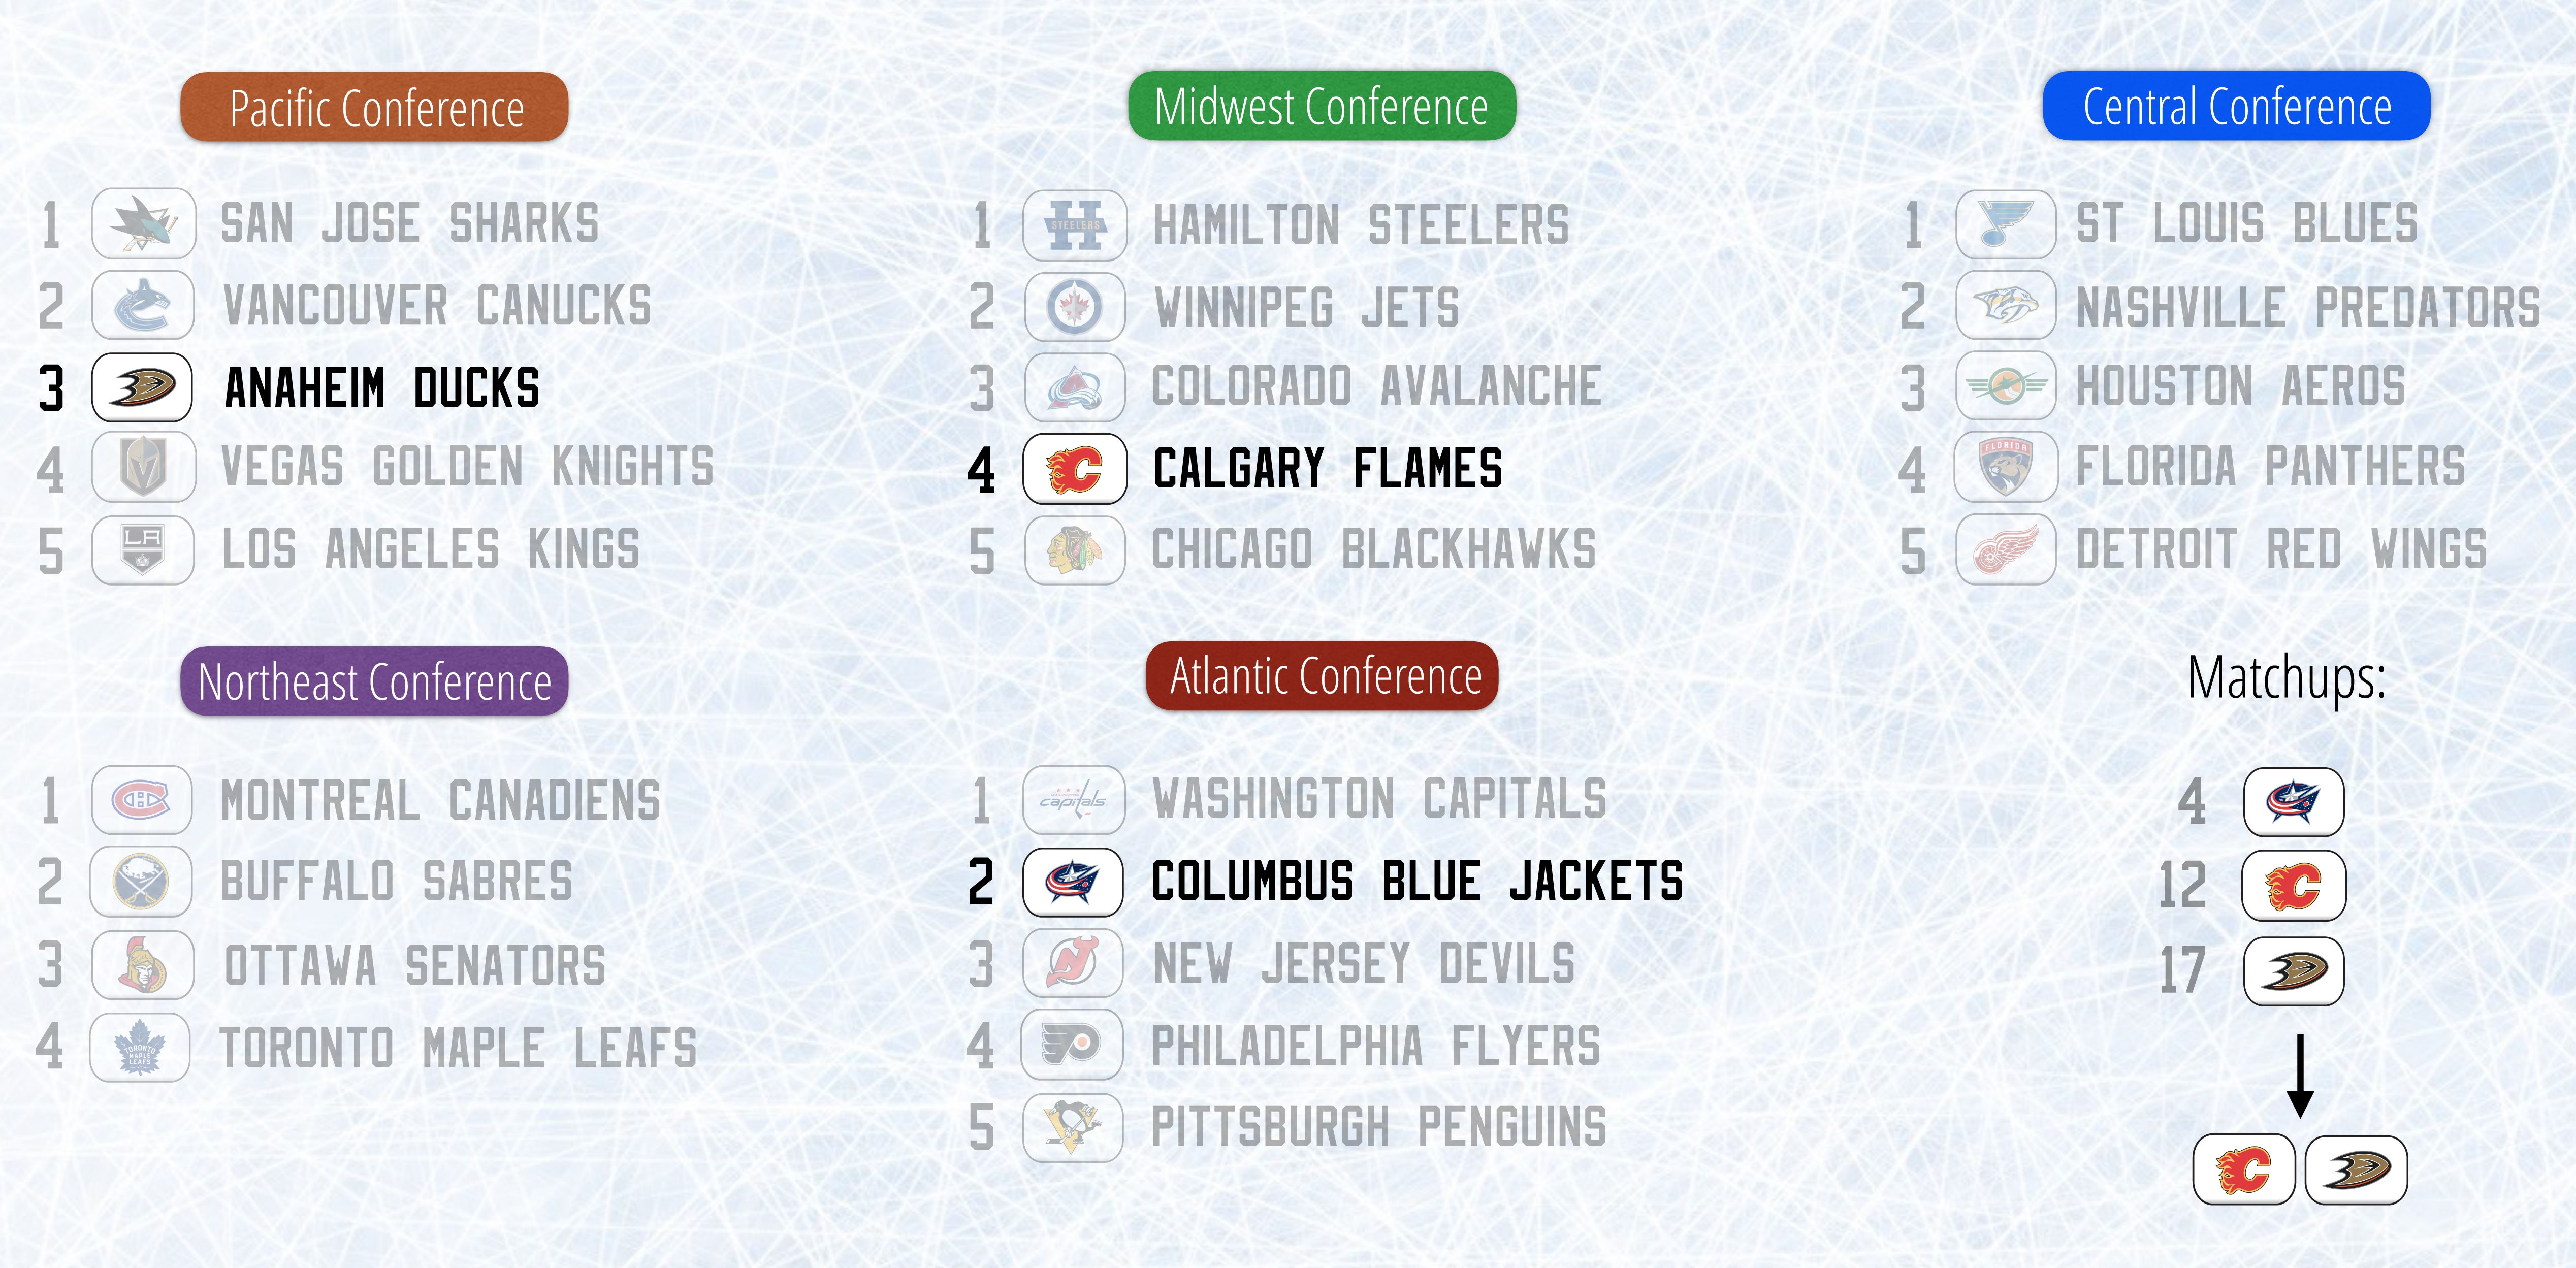The width and height of the screenshot is (2576, 1268).
Task: Click the Central Conference blue header
Action: 2236,106
